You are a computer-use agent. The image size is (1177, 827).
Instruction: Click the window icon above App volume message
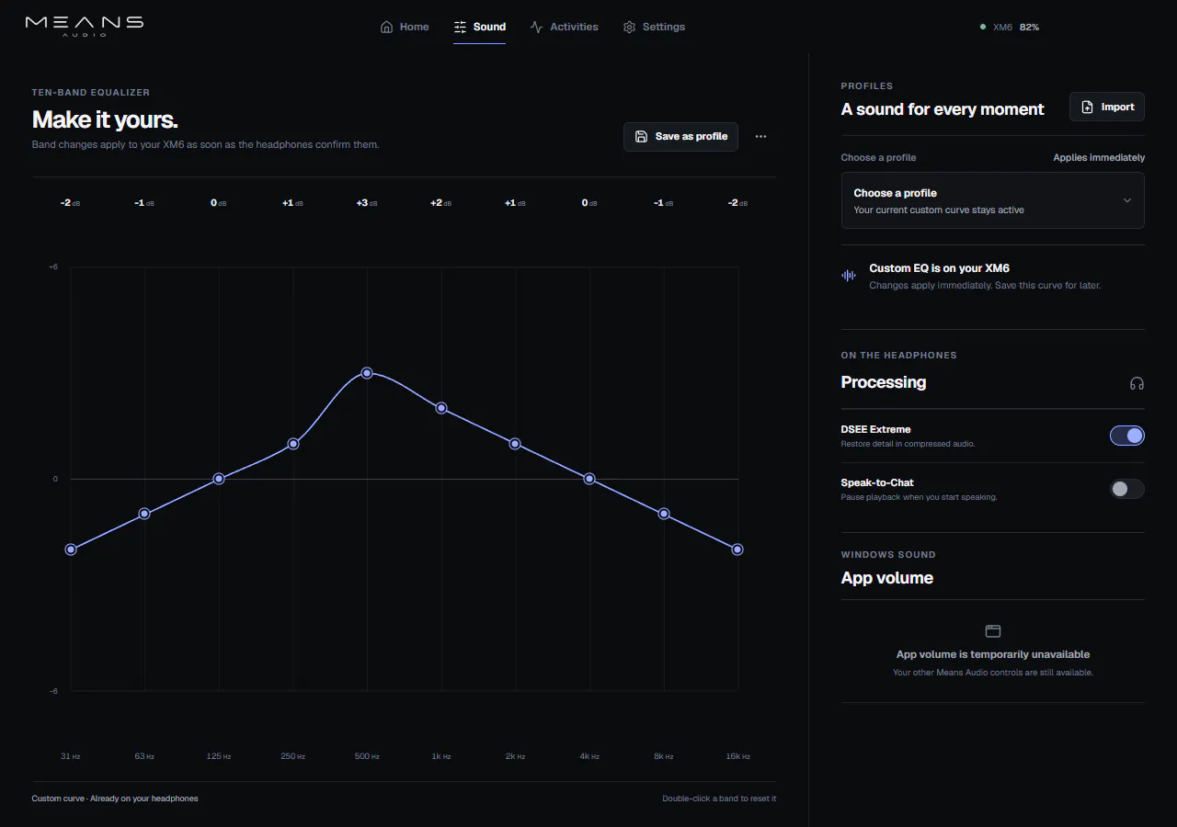[993, 631]
